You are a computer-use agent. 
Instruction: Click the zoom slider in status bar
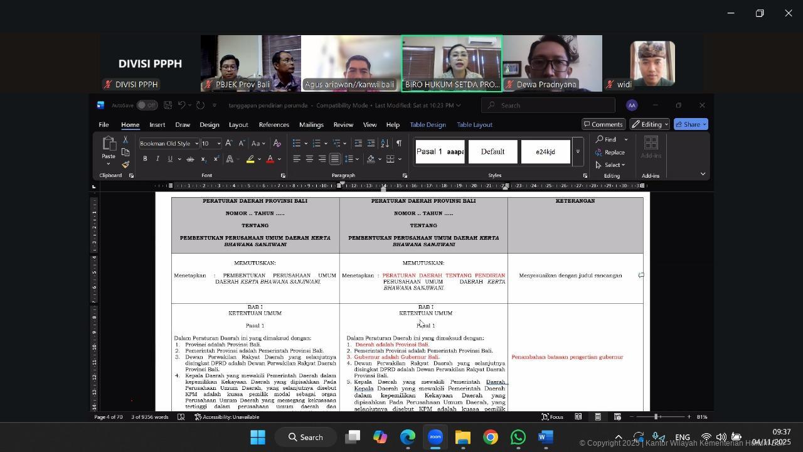tap(656, 417)
